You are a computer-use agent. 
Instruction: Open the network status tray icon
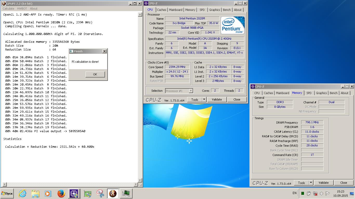315,193
